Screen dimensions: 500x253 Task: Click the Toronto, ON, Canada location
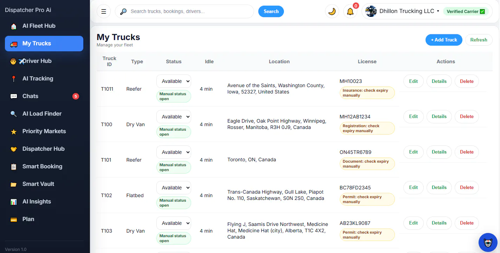(x=252, y=160)
